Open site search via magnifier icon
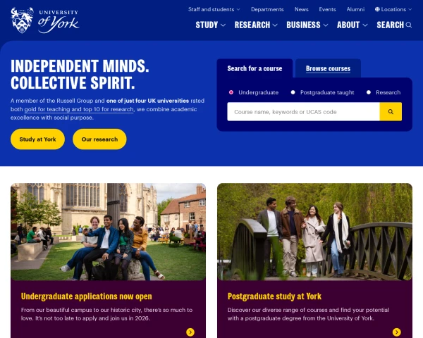Viewport: 423px width, 338px height. (x=409, y=25)
